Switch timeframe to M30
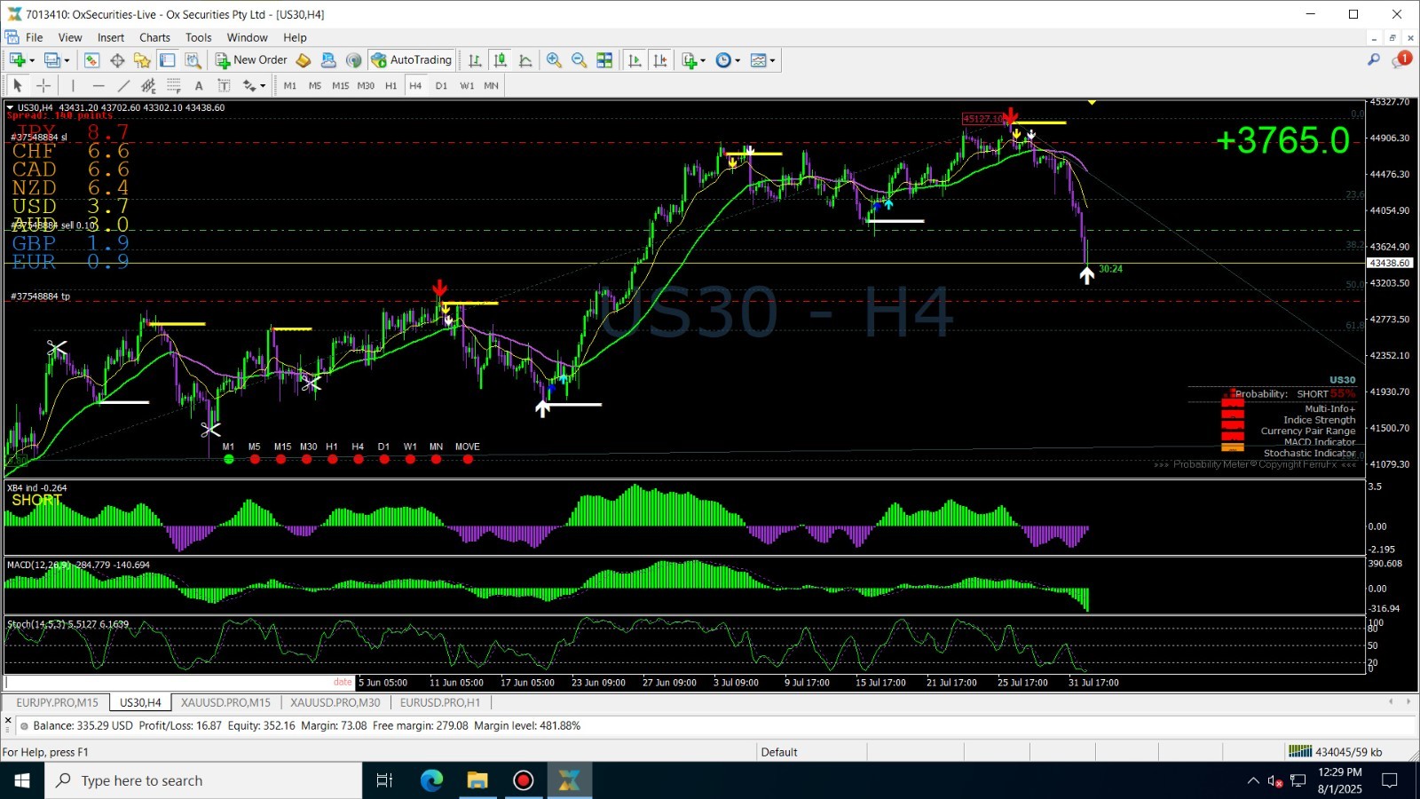 366,85
